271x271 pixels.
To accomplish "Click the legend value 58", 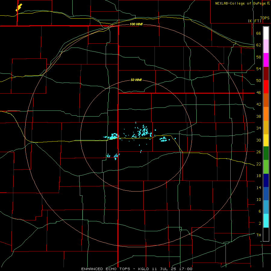I will point(259,57).
